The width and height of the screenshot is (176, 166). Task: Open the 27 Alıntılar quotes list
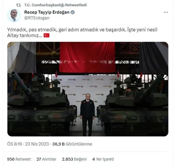46,159
